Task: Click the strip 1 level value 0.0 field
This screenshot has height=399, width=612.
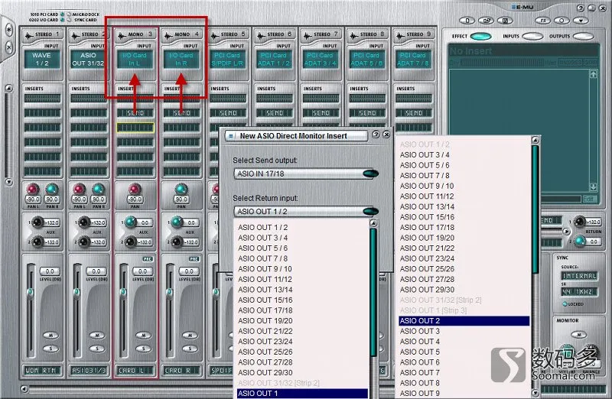Action: 50,271
